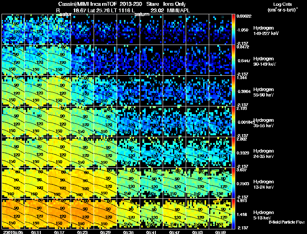
Task: Click the 'Hydrogen 90-149 keV' row label
Action: click(x=264, y=61)
